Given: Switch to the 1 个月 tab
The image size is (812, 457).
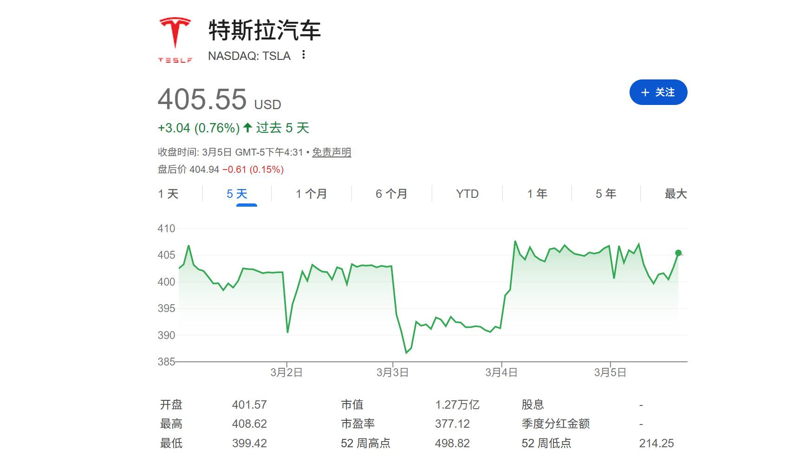Looking at the screenshot, I should pos(312,194).
